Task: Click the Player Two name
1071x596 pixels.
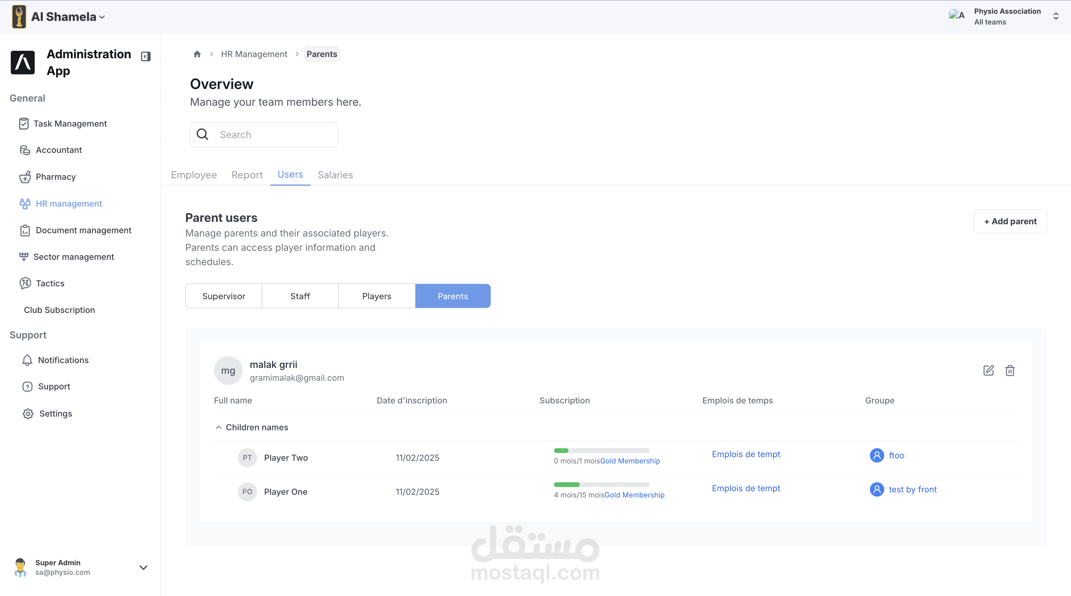Action: click(x=286, y=458)
